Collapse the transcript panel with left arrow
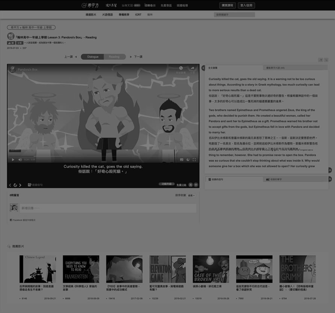The height and width of the screenshot is (313, 335). (x=203, y=68)
